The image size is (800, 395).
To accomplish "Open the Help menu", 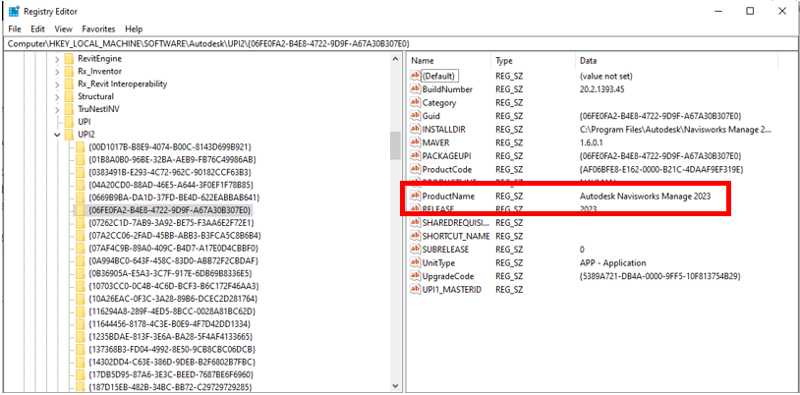I will tap(134, 29).
